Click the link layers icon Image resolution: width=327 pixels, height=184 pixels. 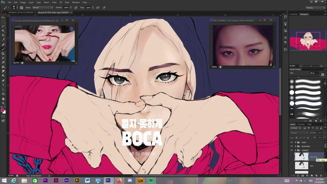[x=293, y=176]
